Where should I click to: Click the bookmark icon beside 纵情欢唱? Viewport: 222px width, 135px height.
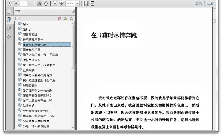coord(20,105)
